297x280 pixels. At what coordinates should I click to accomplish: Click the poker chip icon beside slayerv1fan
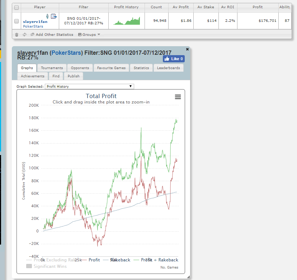47,16
